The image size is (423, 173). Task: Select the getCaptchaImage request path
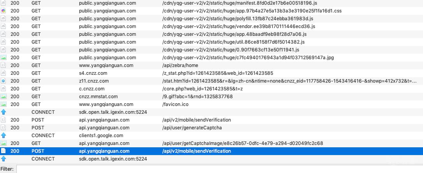coord(243,143)
